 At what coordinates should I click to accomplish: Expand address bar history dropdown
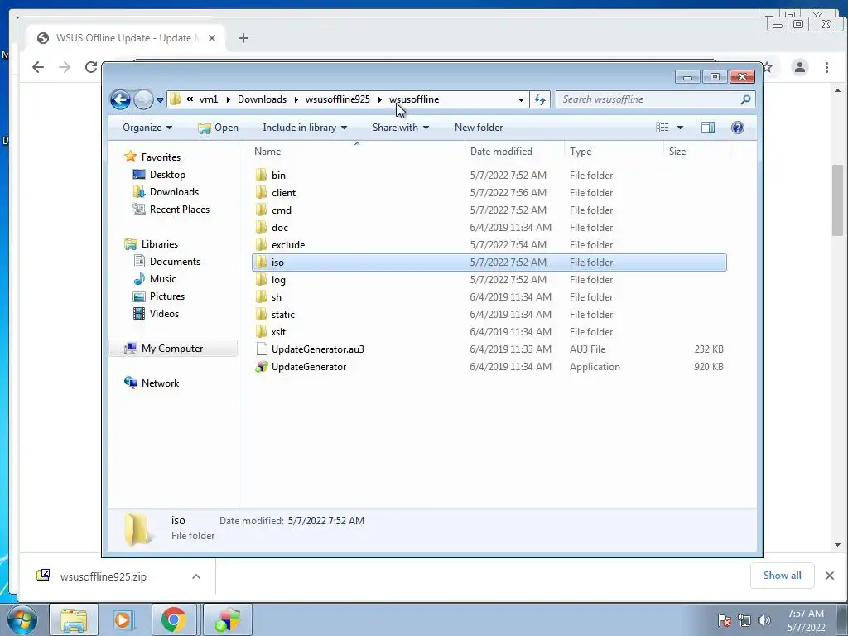tap(521, 99)
